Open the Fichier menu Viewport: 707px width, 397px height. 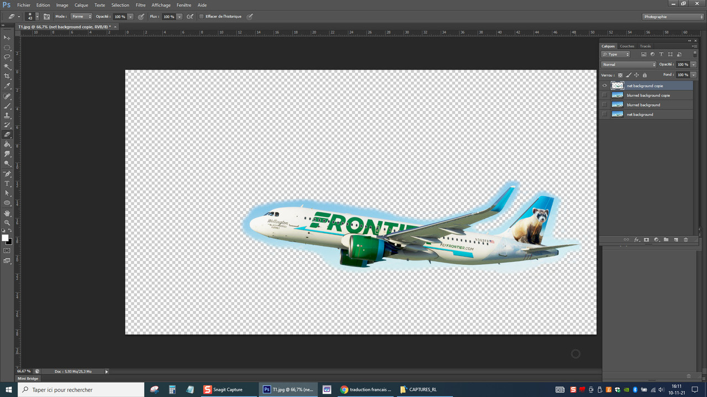(x=24, y=5)
